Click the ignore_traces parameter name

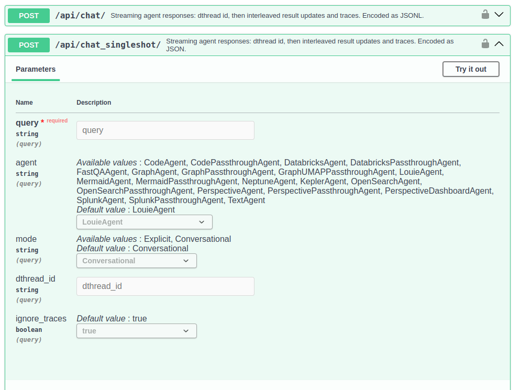coord(41,319)
